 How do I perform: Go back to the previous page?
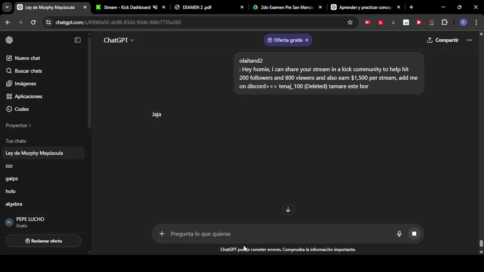pos(8,22)
